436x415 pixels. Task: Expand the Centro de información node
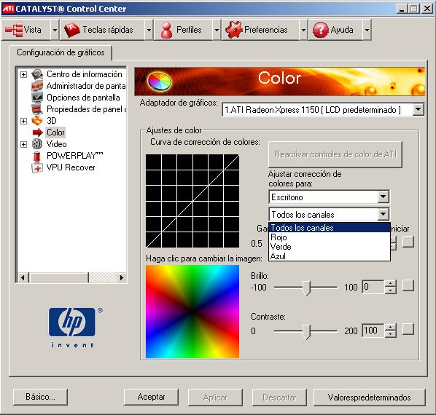pyautogui.click(x=23, y=74)
